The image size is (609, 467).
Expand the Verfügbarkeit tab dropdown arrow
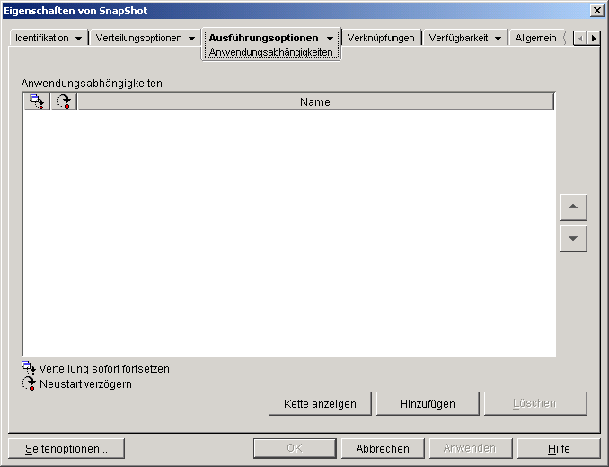[x=498, y=39]
